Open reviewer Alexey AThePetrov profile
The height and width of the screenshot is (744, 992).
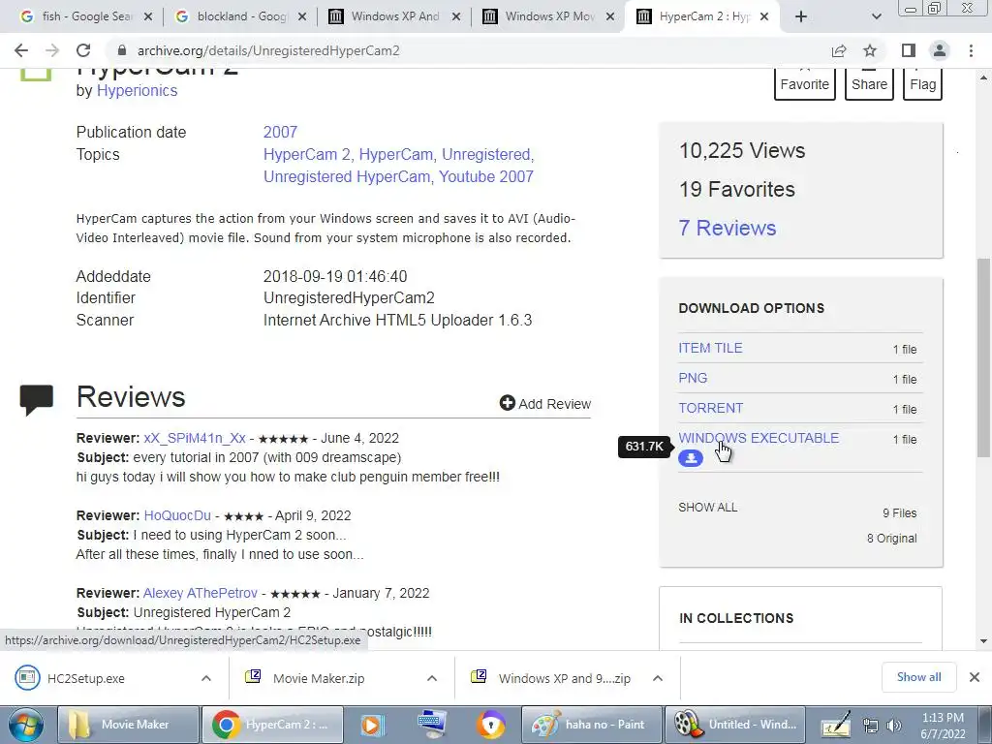[x=200, y=594]
